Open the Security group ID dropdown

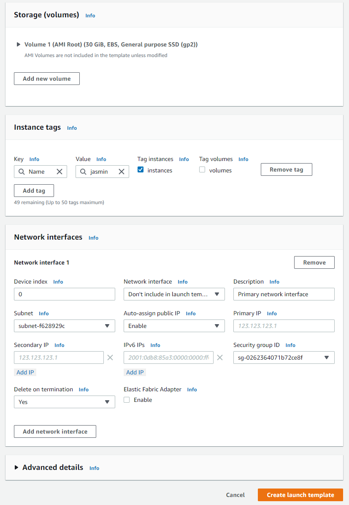284,357
